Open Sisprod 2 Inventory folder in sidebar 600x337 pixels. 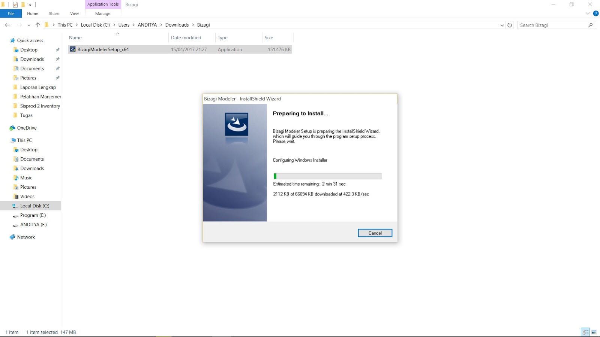point(40,106)
